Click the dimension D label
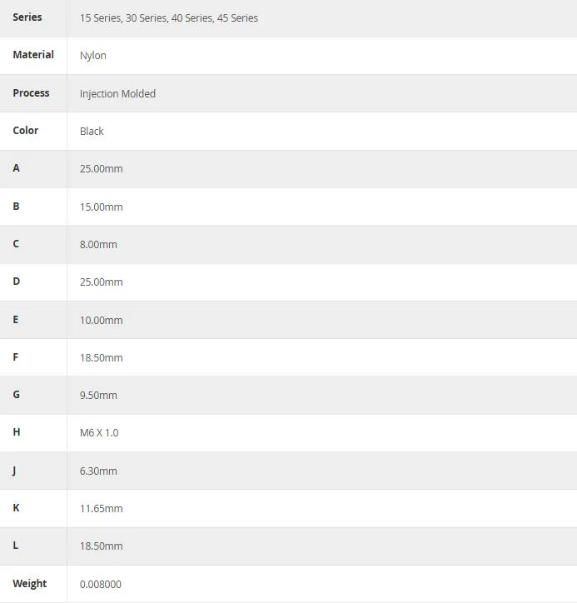Screen dimensions: 577x603 [x=16, y=282]
